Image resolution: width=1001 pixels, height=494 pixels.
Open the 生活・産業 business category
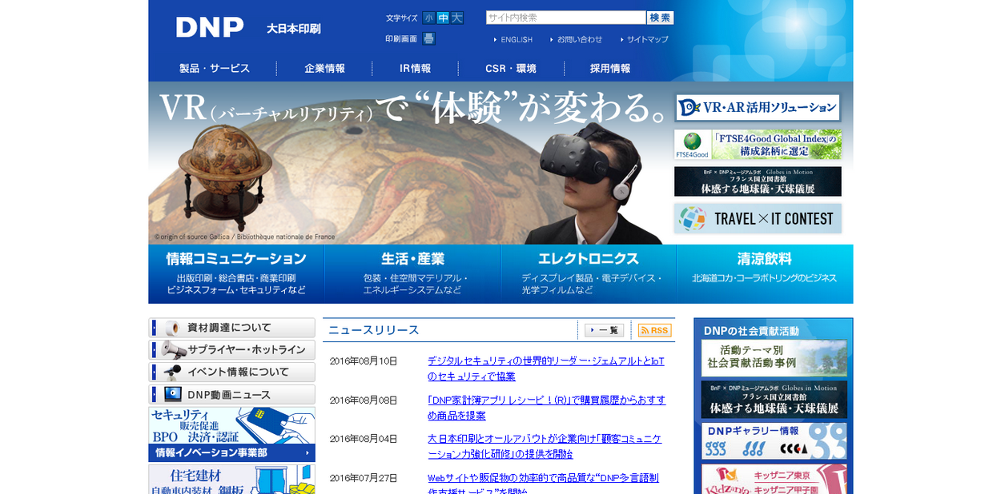pos(412,274)
